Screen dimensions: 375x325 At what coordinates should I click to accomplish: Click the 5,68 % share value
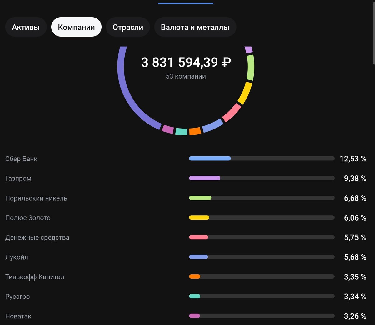point(355,257)
